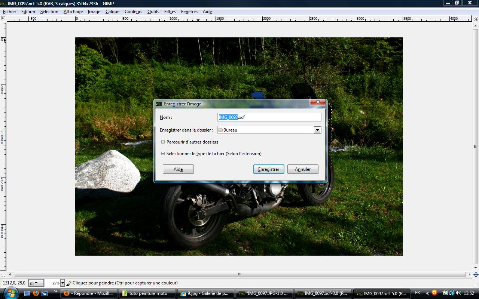Click the horizontal scrollbar thumb
Screen dimensions: 479x299
click(x=239, y=274)
